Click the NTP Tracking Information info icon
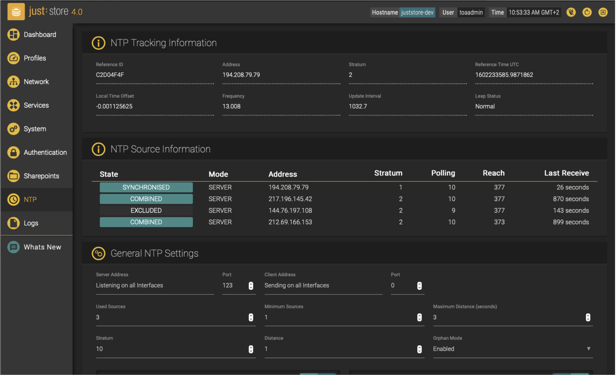The width and height of the screenshot is (616, 375). [x=98, y=43]
